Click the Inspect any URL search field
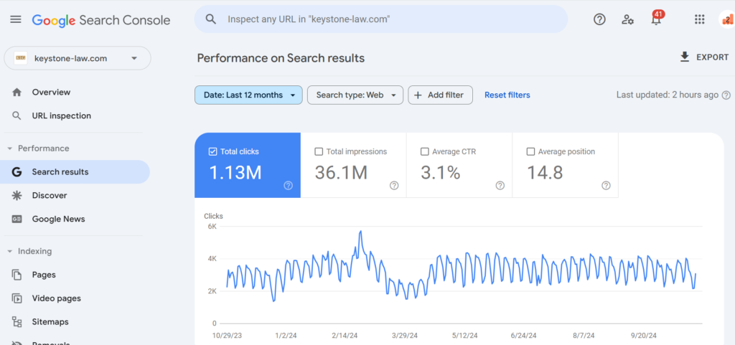The width and height of the screenshot is (735, 345). pos(380,19)
